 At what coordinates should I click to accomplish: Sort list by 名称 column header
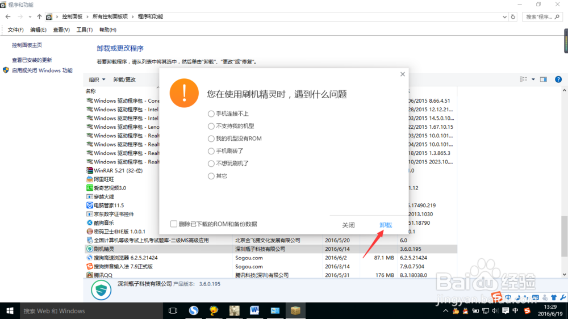(90, 91)
